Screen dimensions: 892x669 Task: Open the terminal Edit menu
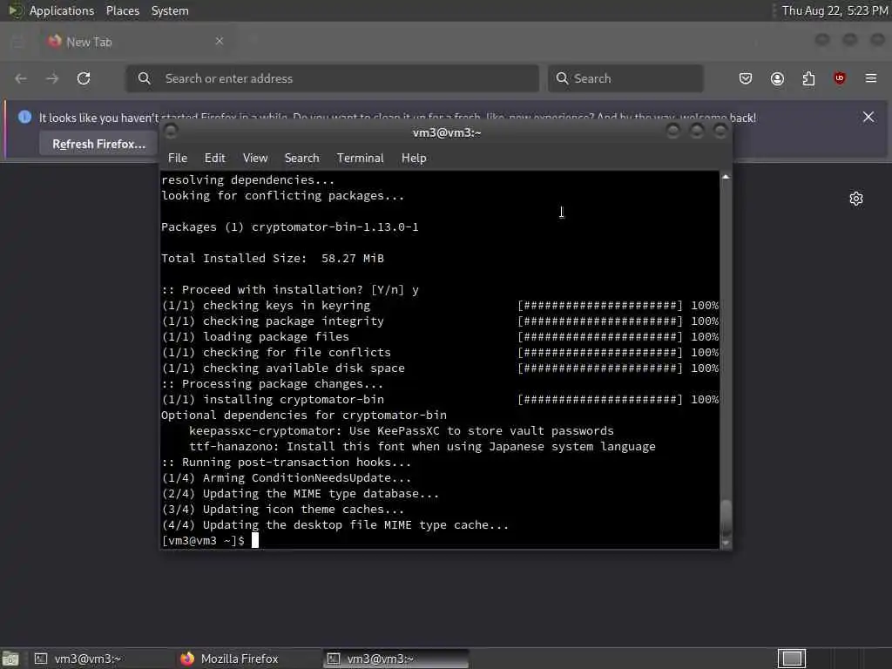click(x=214, y=159)
